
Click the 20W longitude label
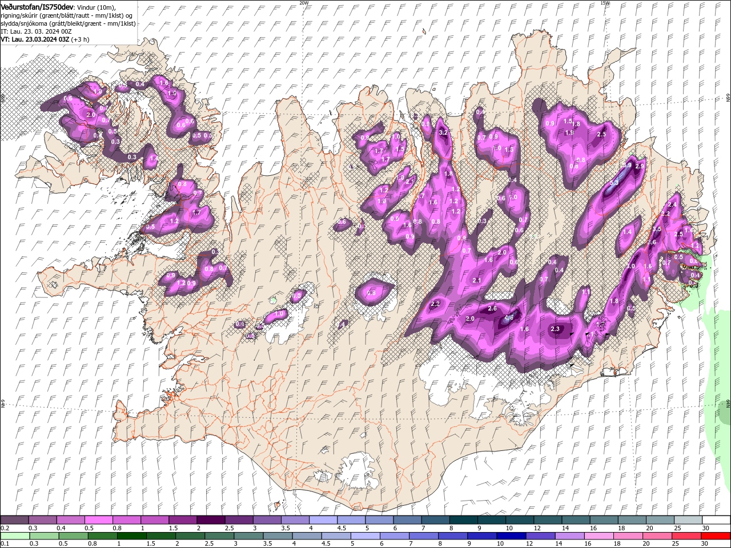(304, 3)
